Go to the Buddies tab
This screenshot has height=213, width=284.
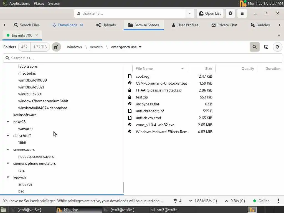(260, 25)
